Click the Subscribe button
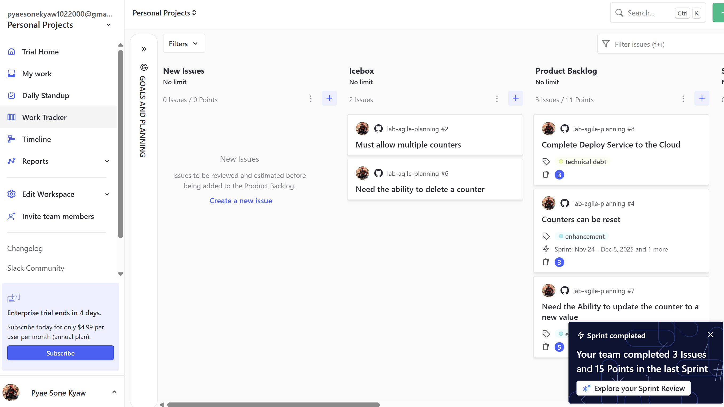Viewport: 724px width, 407px height. (x=60, y=353)
